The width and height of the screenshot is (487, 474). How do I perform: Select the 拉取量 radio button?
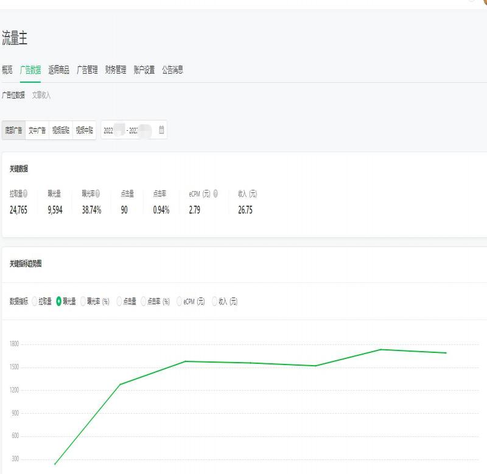tap(35, 301)
